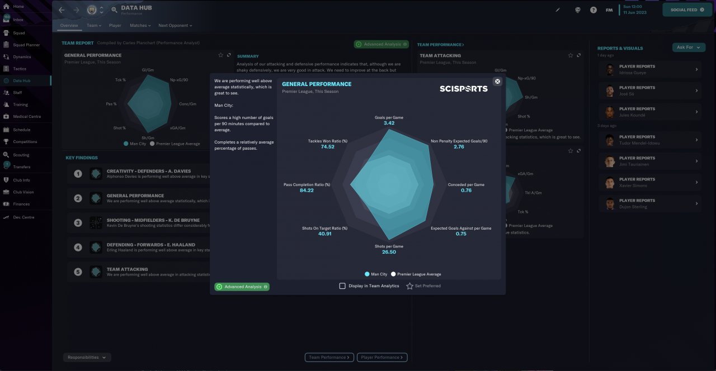Viewport: 716px width, 371px height.
Task: Click the back navigation arrow
Action: tap(62, 10)
